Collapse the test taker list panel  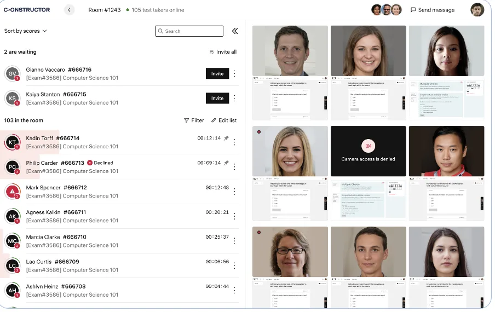234,31
